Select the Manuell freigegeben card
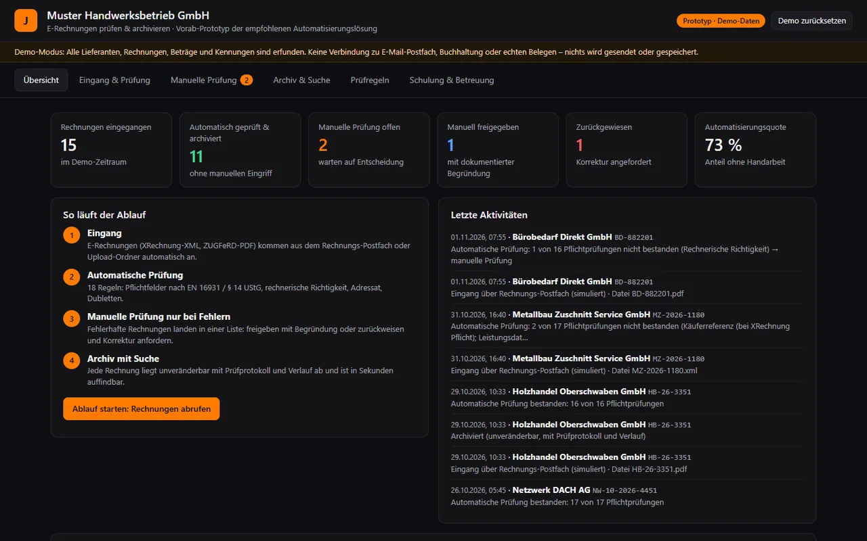 (498, 149)
